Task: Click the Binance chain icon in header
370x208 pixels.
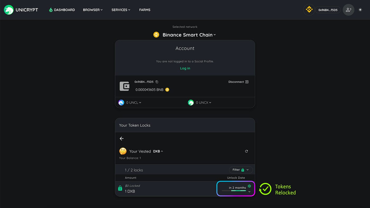Action: click(x=309, y=10)
